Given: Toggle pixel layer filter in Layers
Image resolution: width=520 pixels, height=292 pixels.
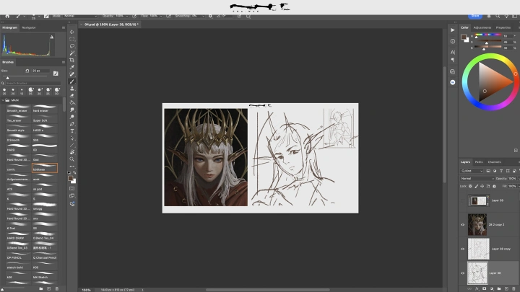Looking at the screenshot, I should (488, 171).
